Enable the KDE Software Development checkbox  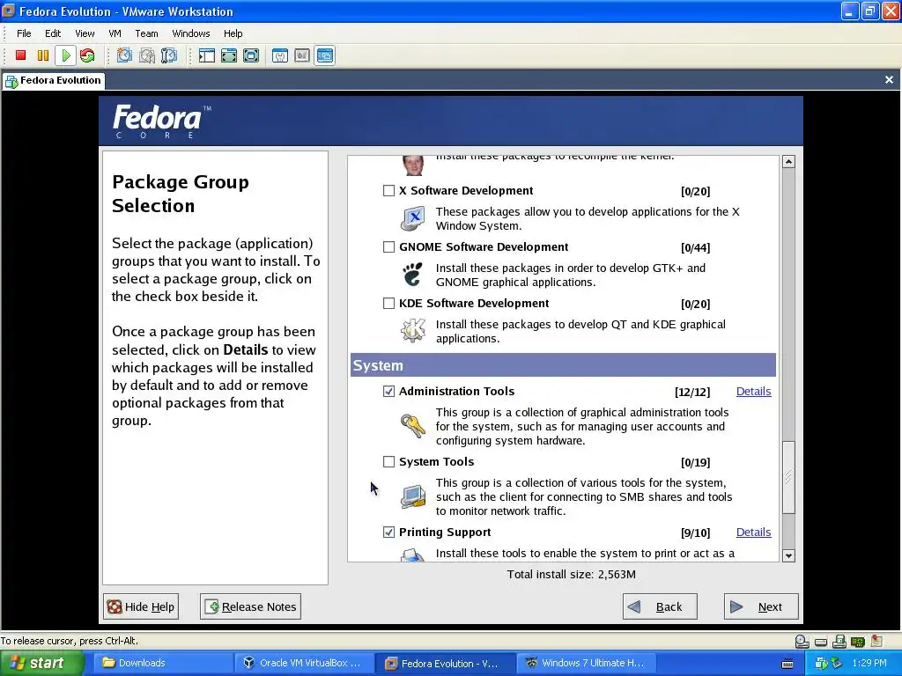point(388,304)
